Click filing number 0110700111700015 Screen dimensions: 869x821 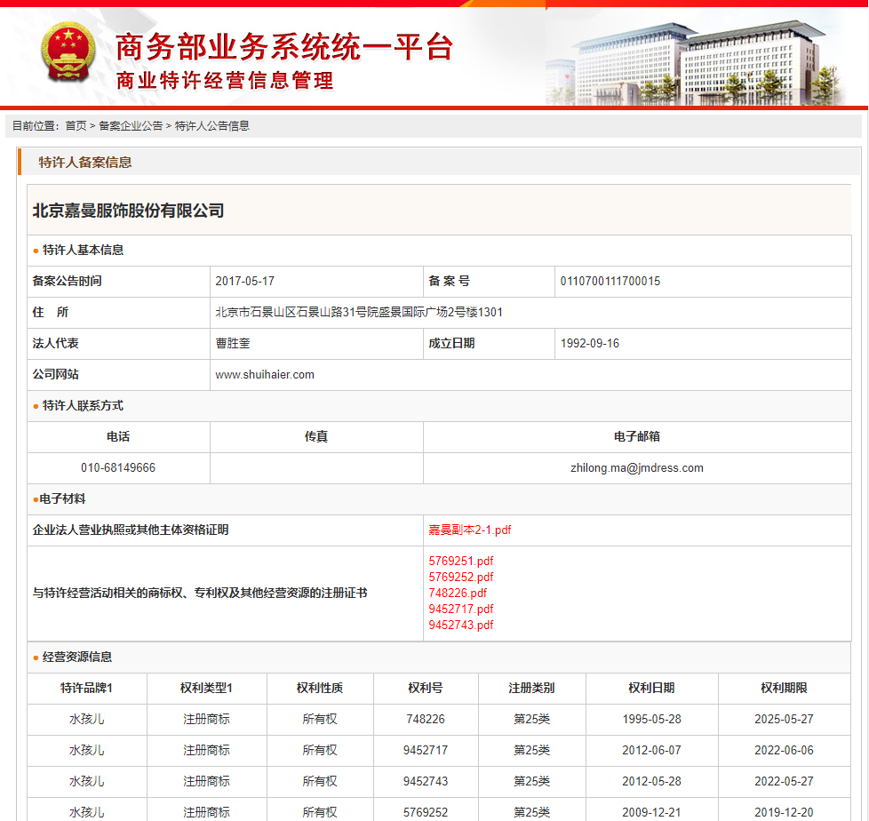click(610, 281)
